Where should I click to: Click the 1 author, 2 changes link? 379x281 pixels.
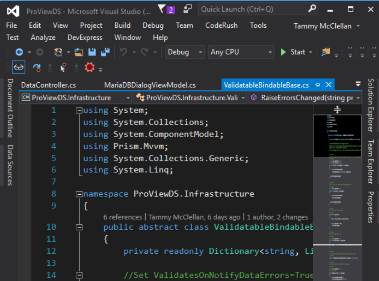click(277, 217)
